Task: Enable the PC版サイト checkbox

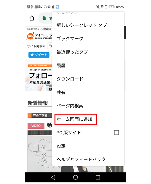Action: (116, 133)
